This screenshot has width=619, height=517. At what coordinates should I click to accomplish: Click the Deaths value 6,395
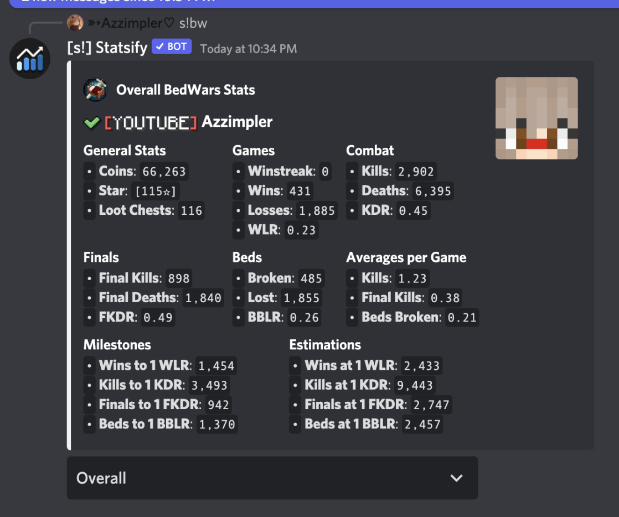coord(432,191)
